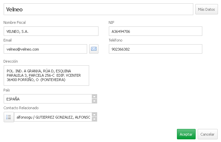Screen dimensions: 221x142
Task: Focus the Velneo name field at top
Action: 98,9
